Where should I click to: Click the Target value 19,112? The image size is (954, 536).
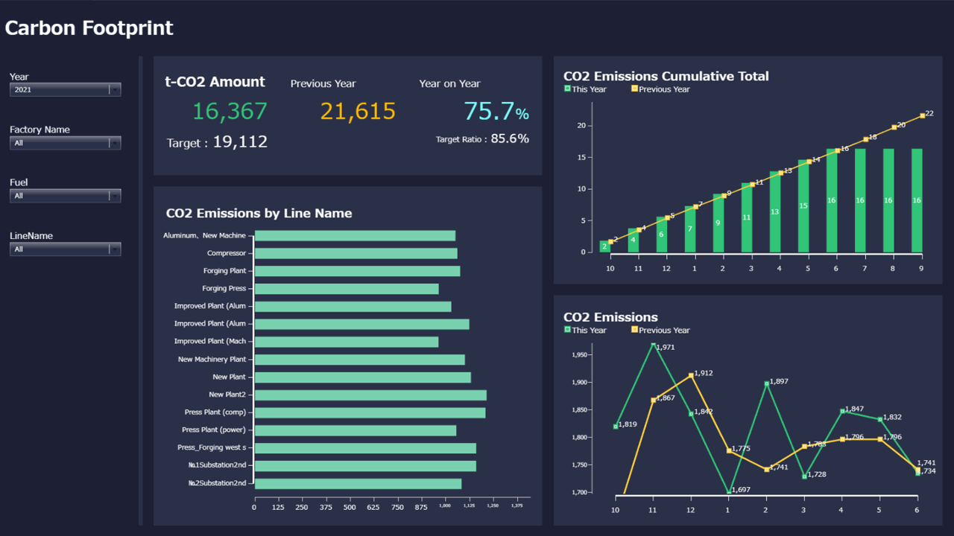(x=240, y=141)
